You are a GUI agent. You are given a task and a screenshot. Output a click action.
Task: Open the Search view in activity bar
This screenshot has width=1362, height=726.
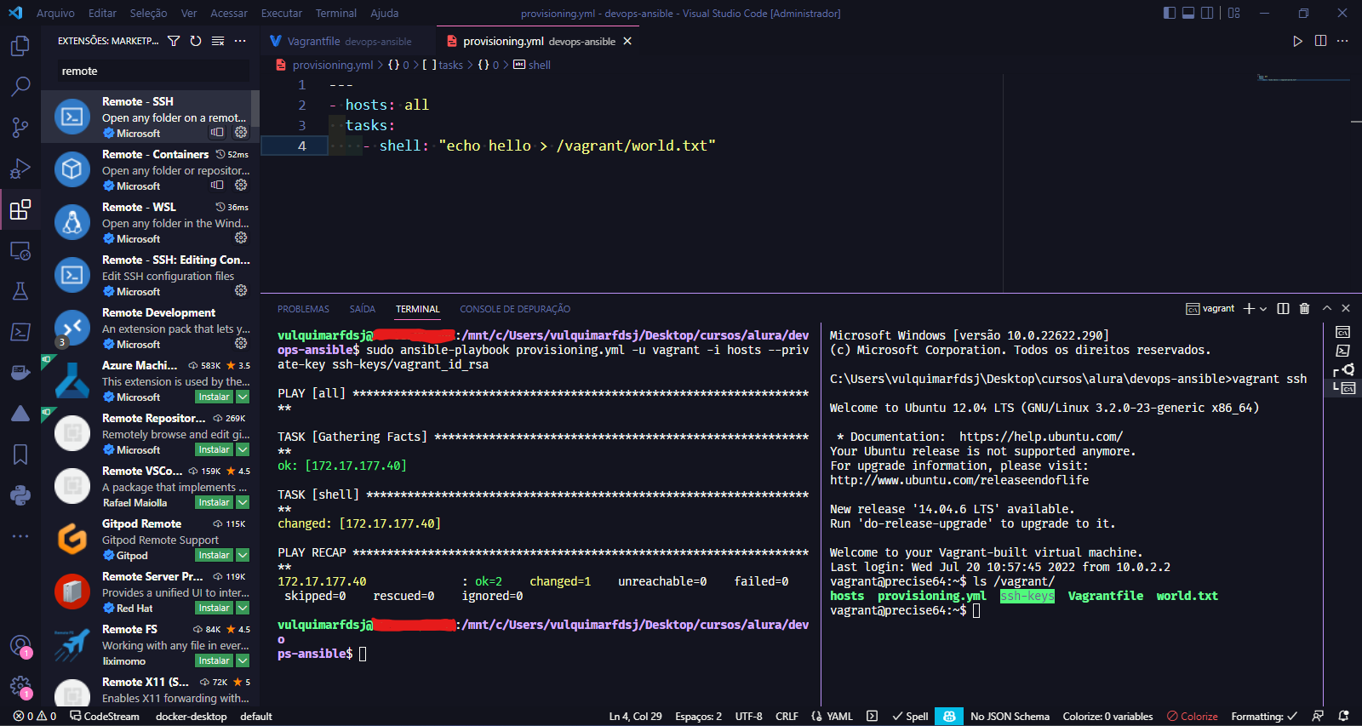point(20,87)
